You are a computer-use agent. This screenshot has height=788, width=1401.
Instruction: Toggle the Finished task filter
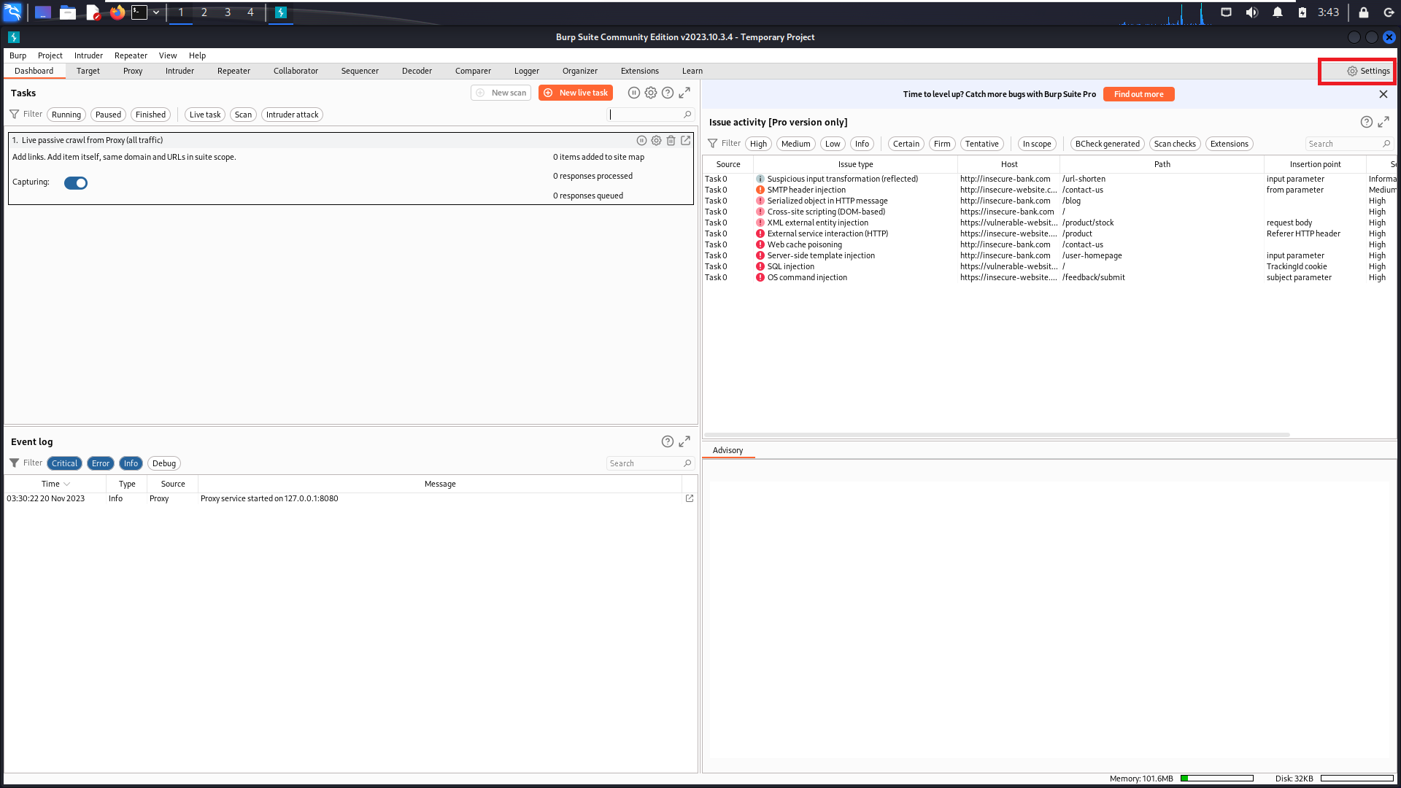coord(150,115)
